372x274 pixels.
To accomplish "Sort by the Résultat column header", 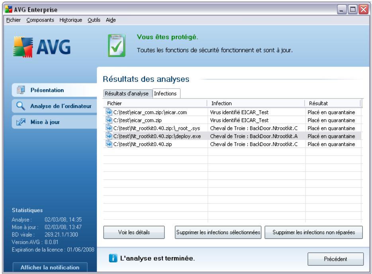I will 333,103.
